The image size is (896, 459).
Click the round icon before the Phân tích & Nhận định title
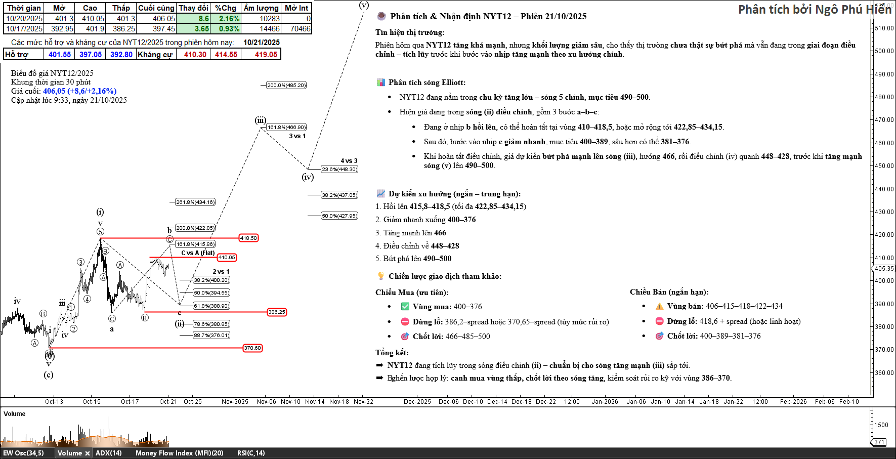click(381, 16)
